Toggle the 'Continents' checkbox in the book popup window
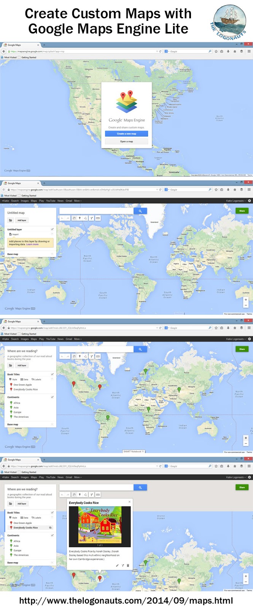 [x=52, y=535]
